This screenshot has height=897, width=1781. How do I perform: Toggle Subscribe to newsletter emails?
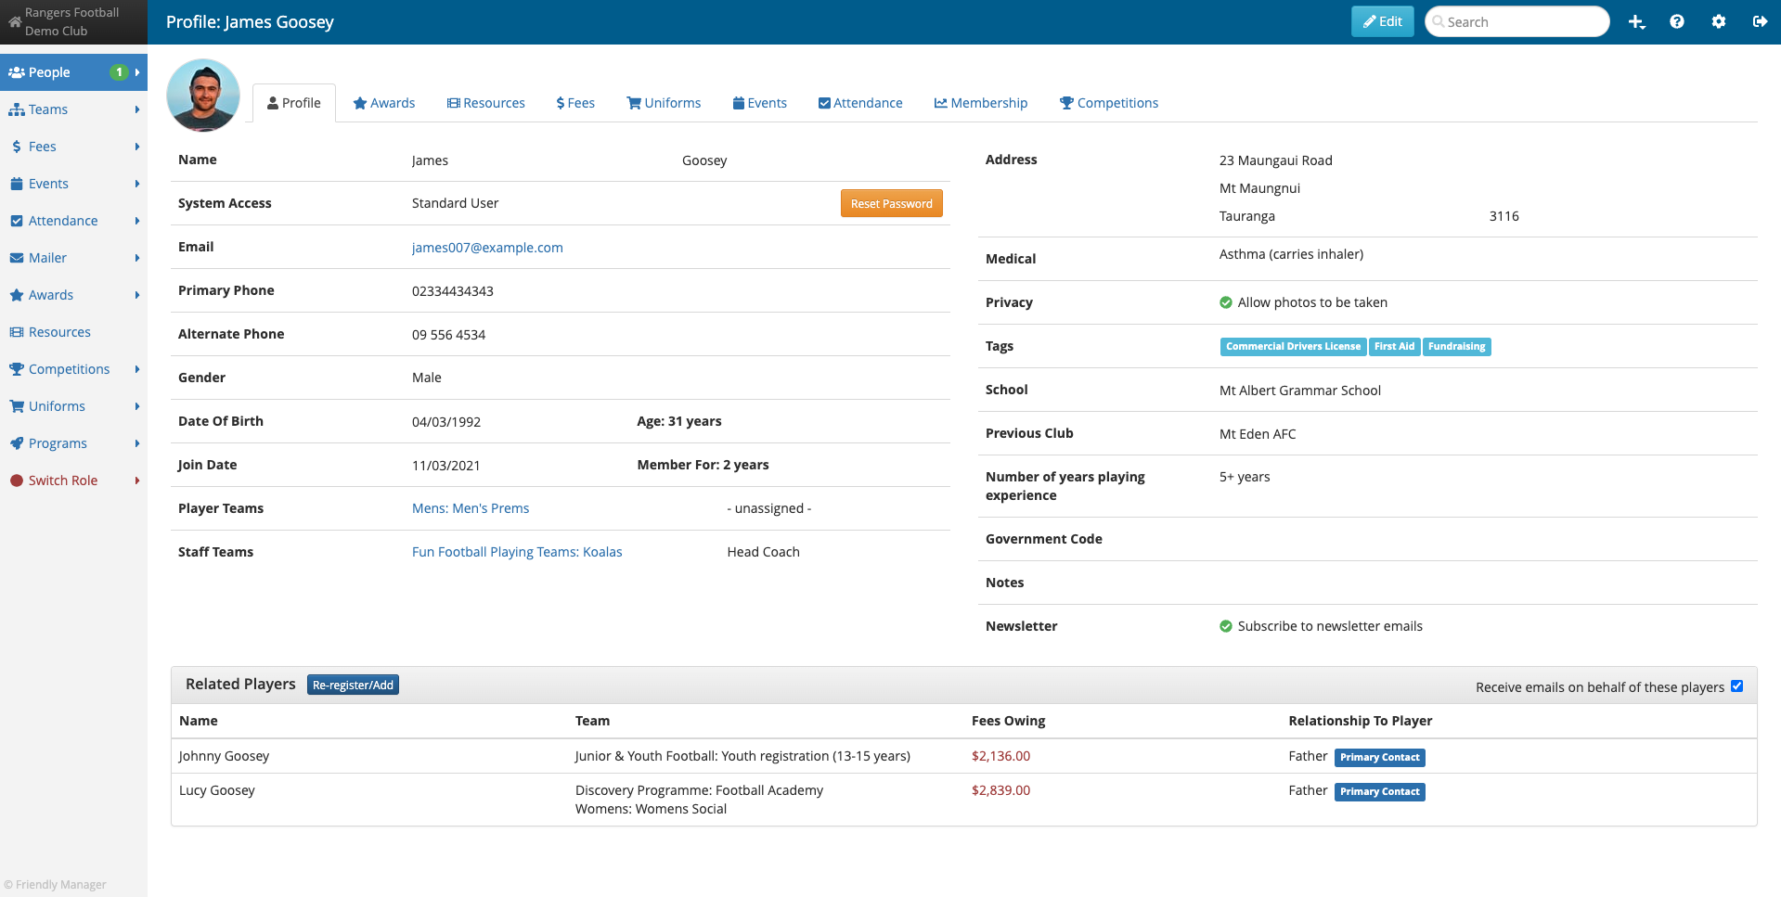click(x=1226, y=626)
